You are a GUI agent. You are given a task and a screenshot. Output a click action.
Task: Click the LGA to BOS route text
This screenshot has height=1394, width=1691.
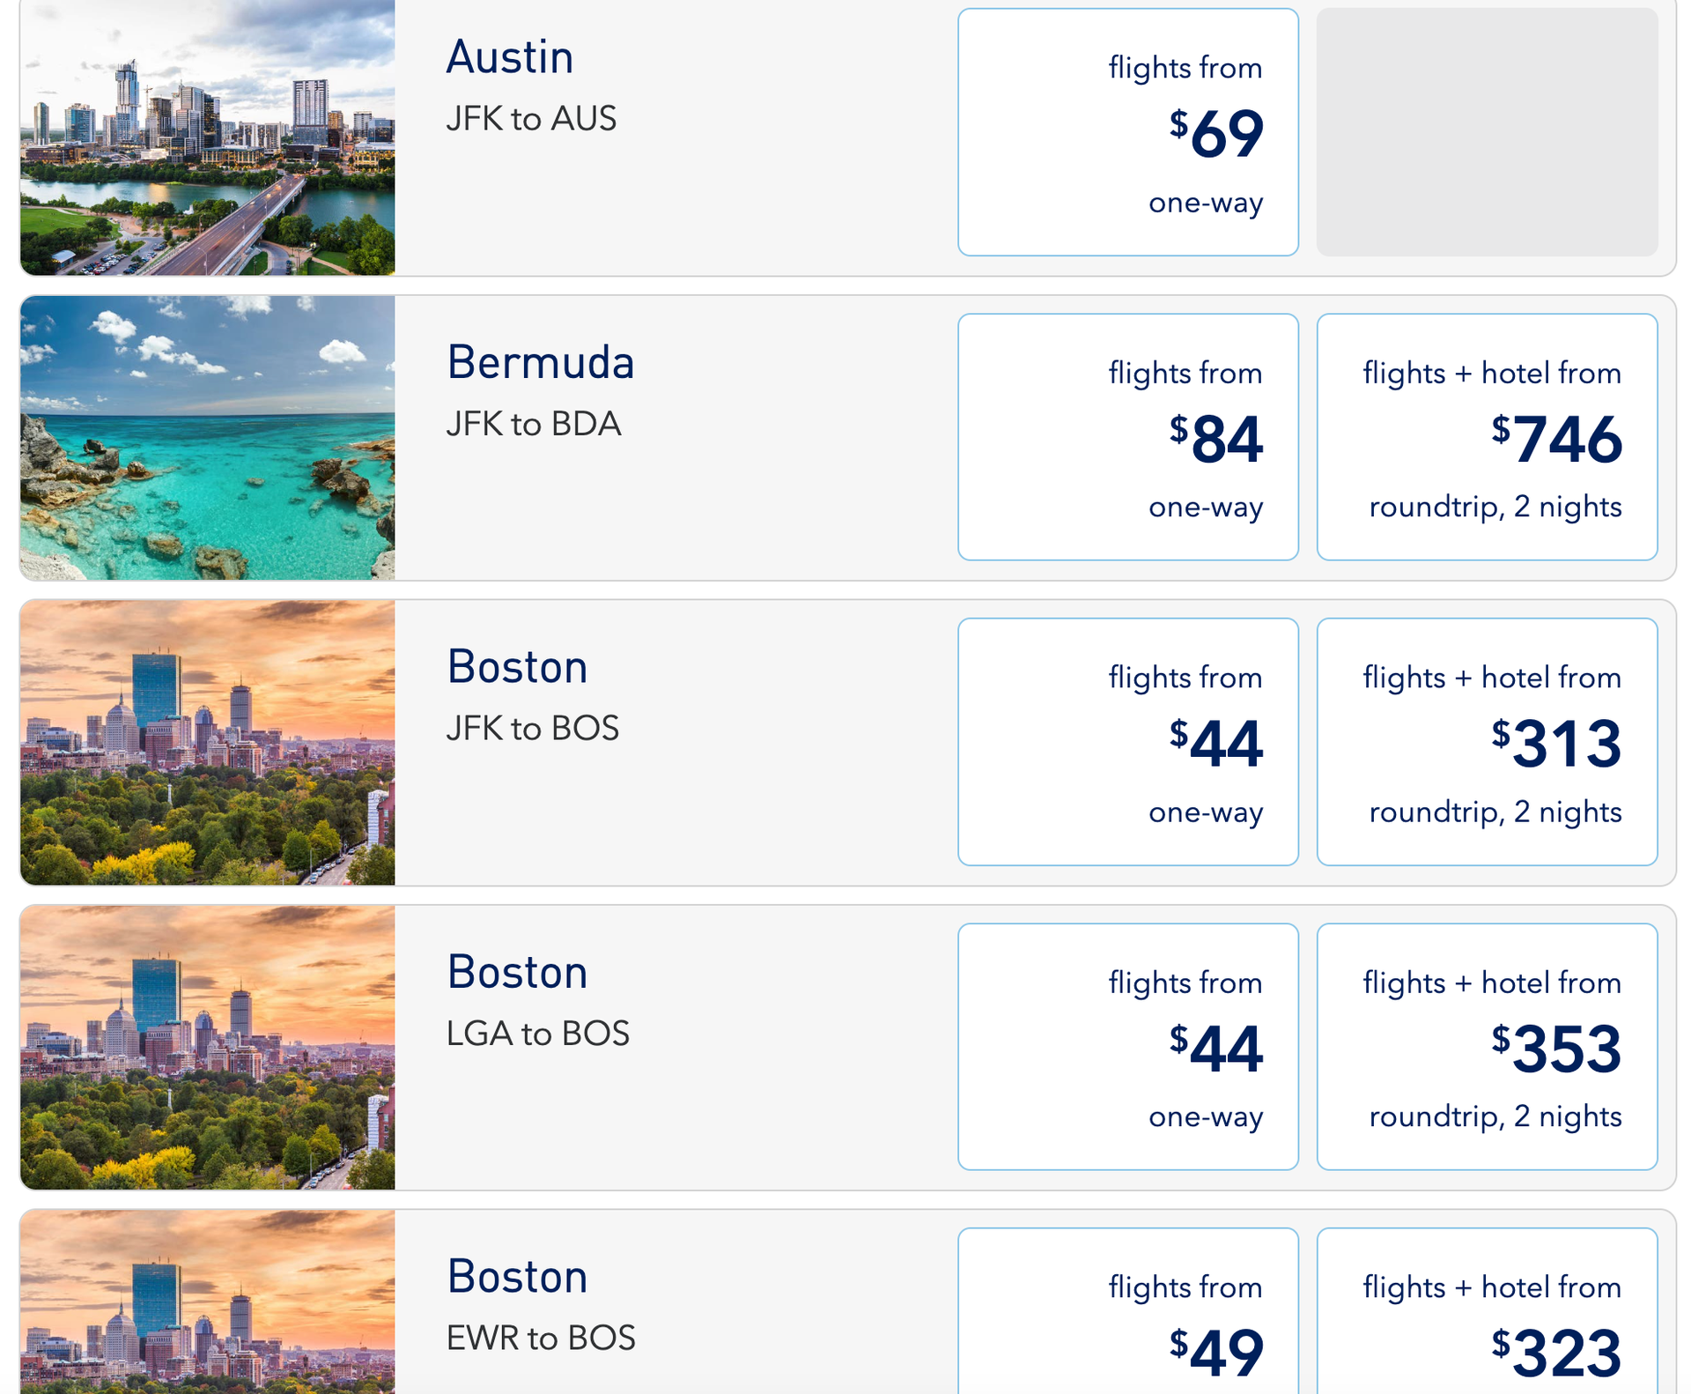click(x=537, y=1033)
